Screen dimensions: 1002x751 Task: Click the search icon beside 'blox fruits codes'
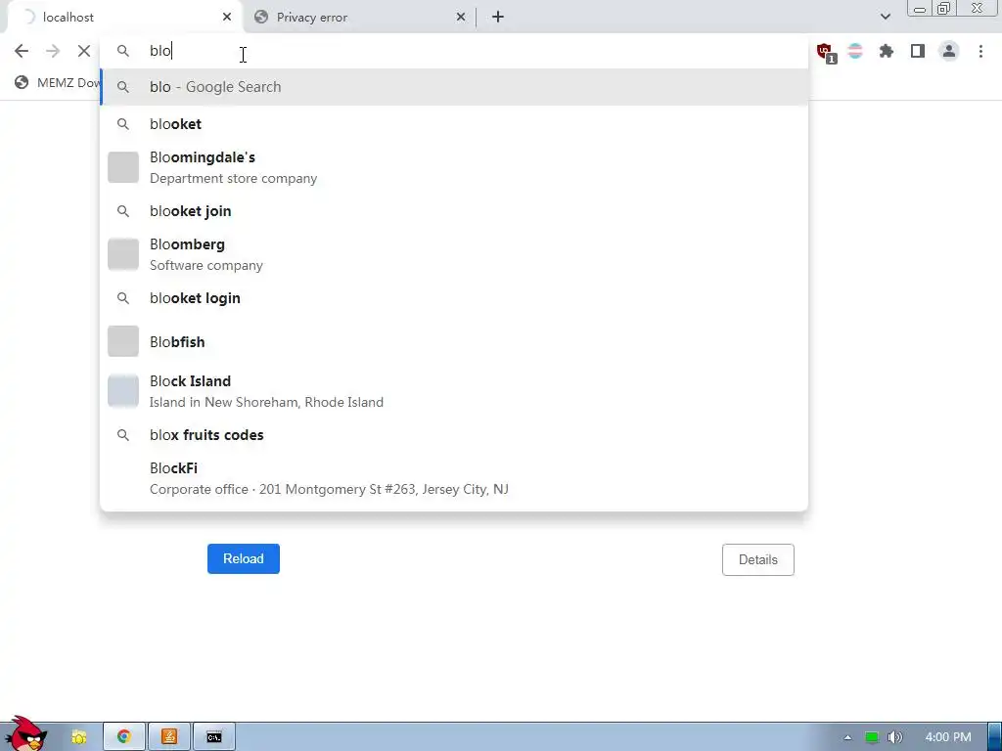(x=123, y=435)
